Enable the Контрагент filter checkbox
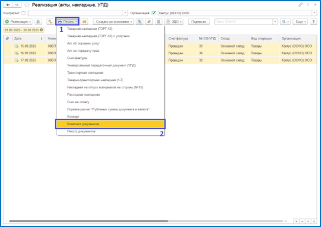 click(24, 13)
